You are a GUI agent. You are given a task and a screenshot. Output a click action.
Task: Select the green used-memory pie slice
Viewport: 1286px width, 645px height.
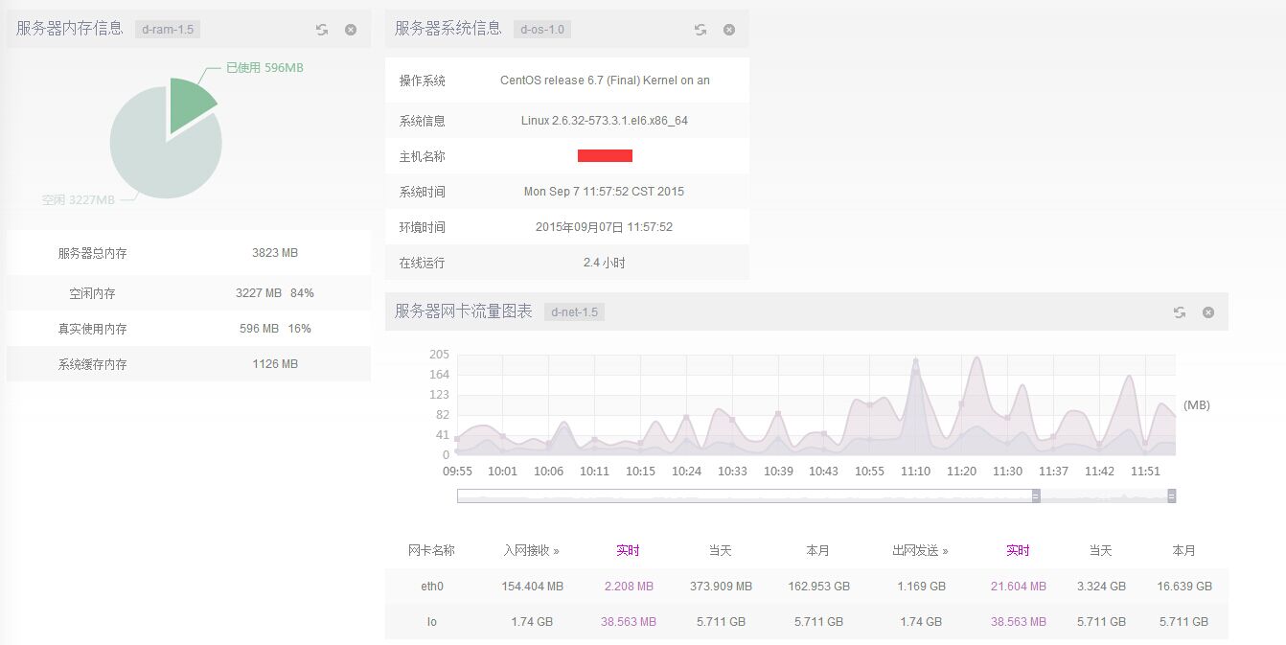click(x=190, y=106)
